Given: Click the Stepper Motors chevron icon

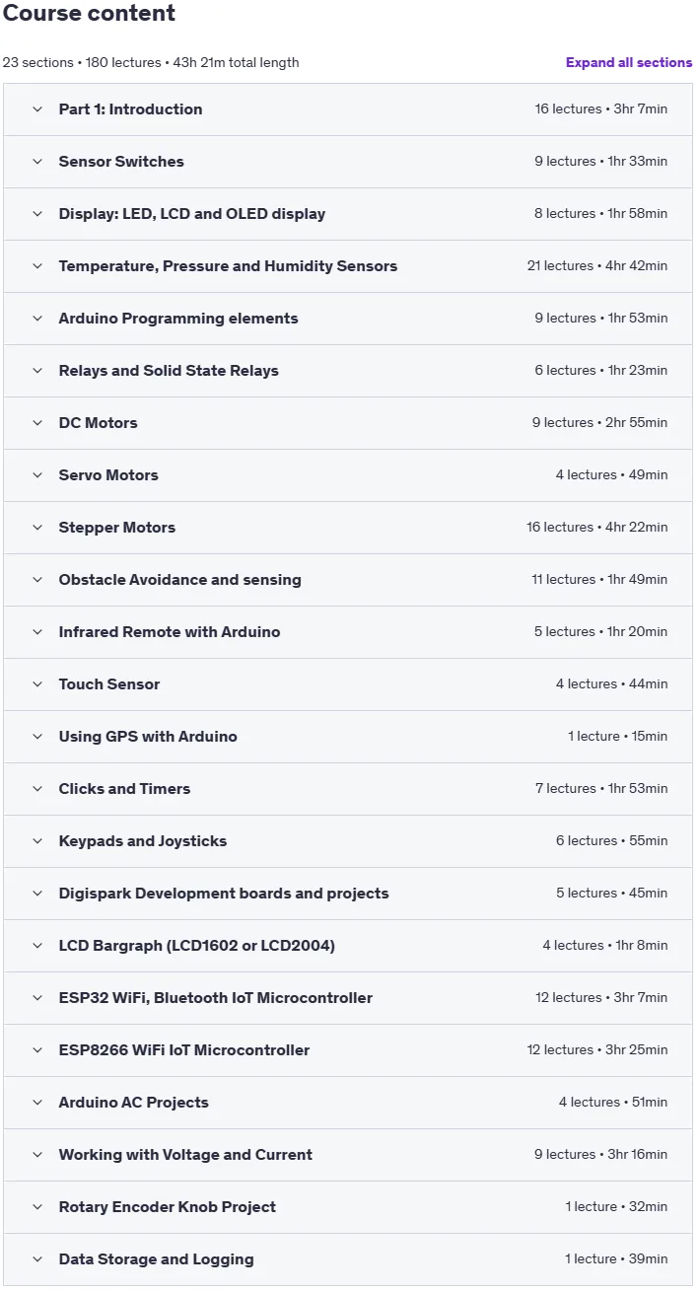Looking at the screenshot, I should 37,528.
